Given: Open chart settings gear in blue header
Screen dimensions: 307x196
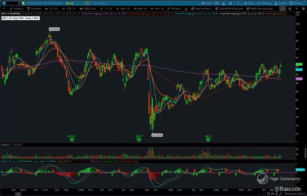Looking at the screenshot, I should pos(231,3).
